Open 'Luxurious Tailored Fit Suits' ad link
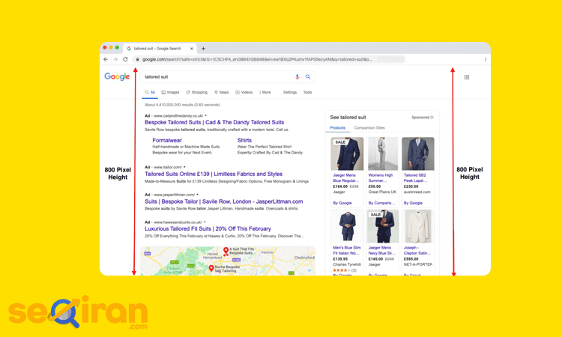Image resolution: width=562 pixels, height=337 pixels. click(x=208, y=229)
